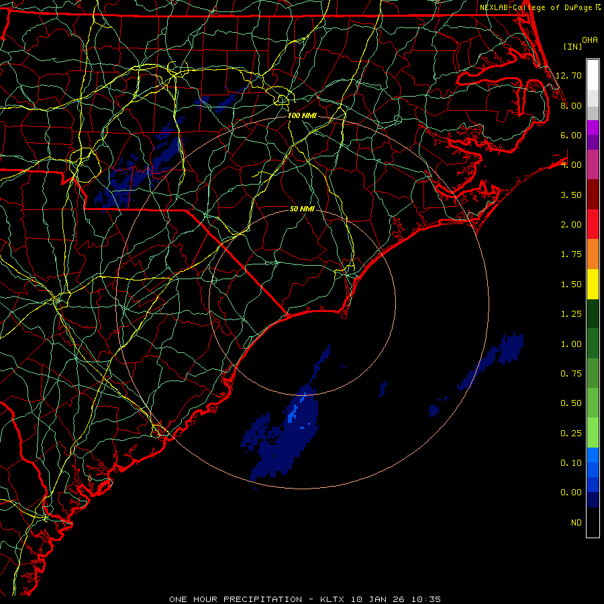Click the 2.00 inch red legend swatch
The image size is (604, 604).
point(593,224)
